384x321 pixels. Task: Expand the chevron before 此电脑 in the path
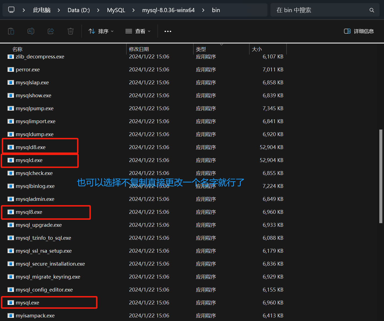point(24,10)
